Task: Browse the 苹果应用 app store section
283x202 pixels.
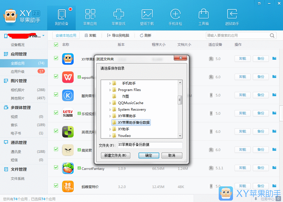Action: point(90,17)
